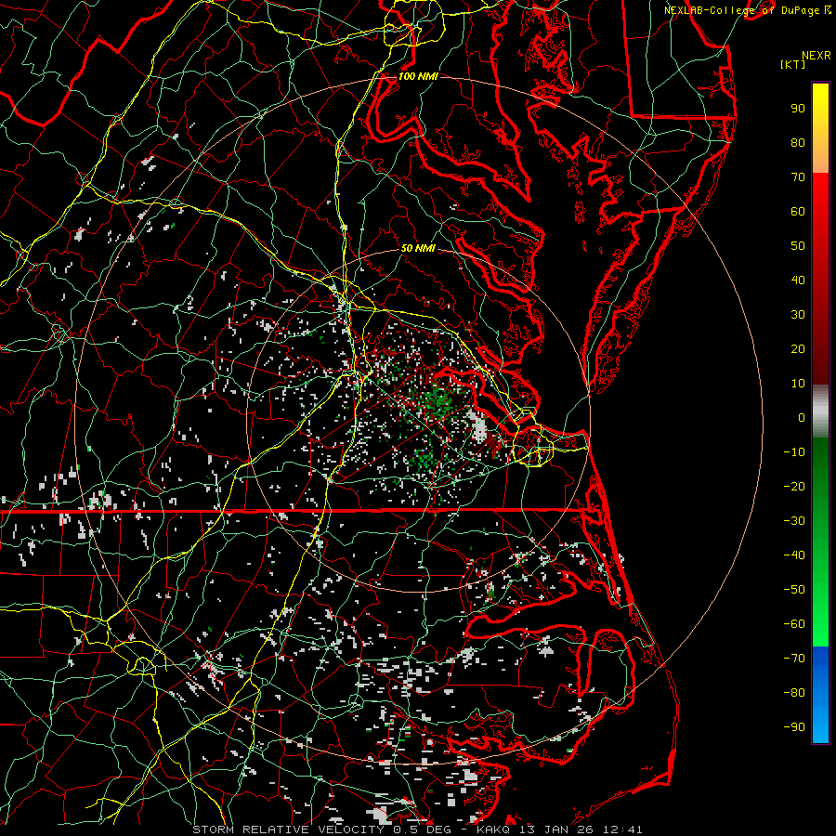The width and height of the screenshot is (836, 836).
Task: Click the STORM RELATIVE VELOCITY caption text
Action: 288,829
